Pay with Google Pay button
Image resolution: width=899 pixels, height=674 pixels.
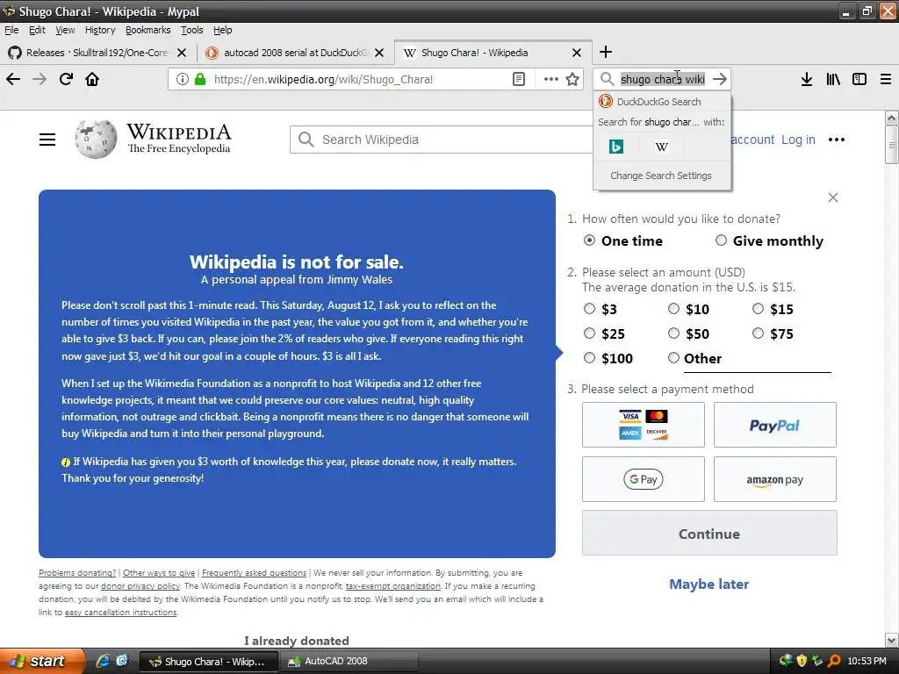[644, 479]
